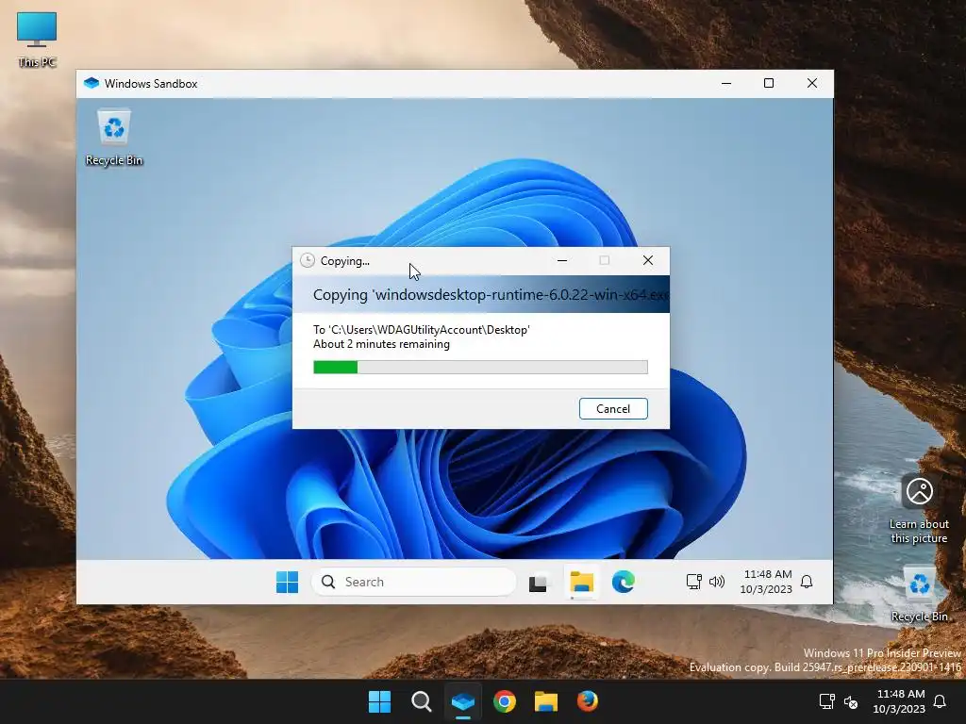Click the clock icon in Copying title bar
The width and height of the screenshot is (966, 724).
(x=308, y=260)
